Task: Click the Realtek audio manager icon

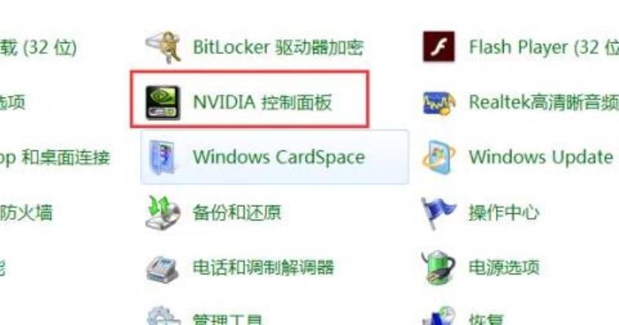Action: coord(439,103)
